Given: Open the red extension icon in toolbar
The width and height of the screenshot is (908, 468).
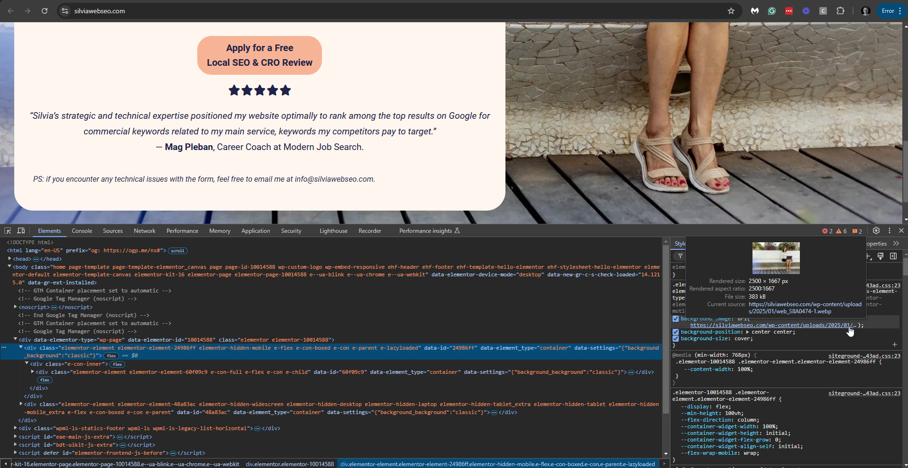Looking at the screenshot, I should pyautogui.click(x=789, y=11).
